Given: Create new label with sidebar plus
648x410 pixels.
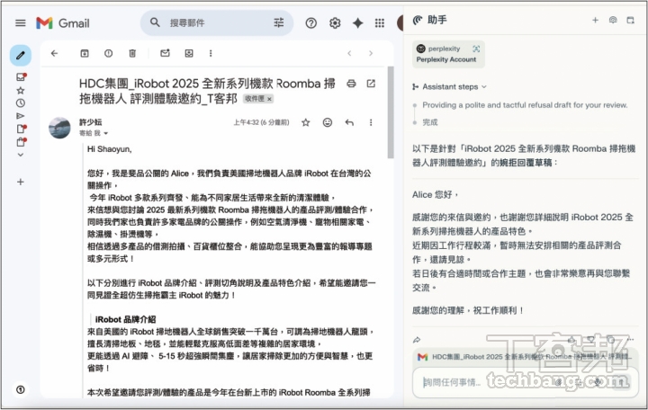Looking at the screenshot, I should [x=20, y=182].
